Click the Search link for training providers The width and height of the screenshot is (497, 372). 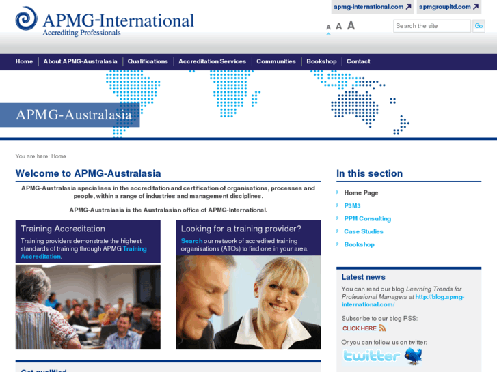coord(191,241)
